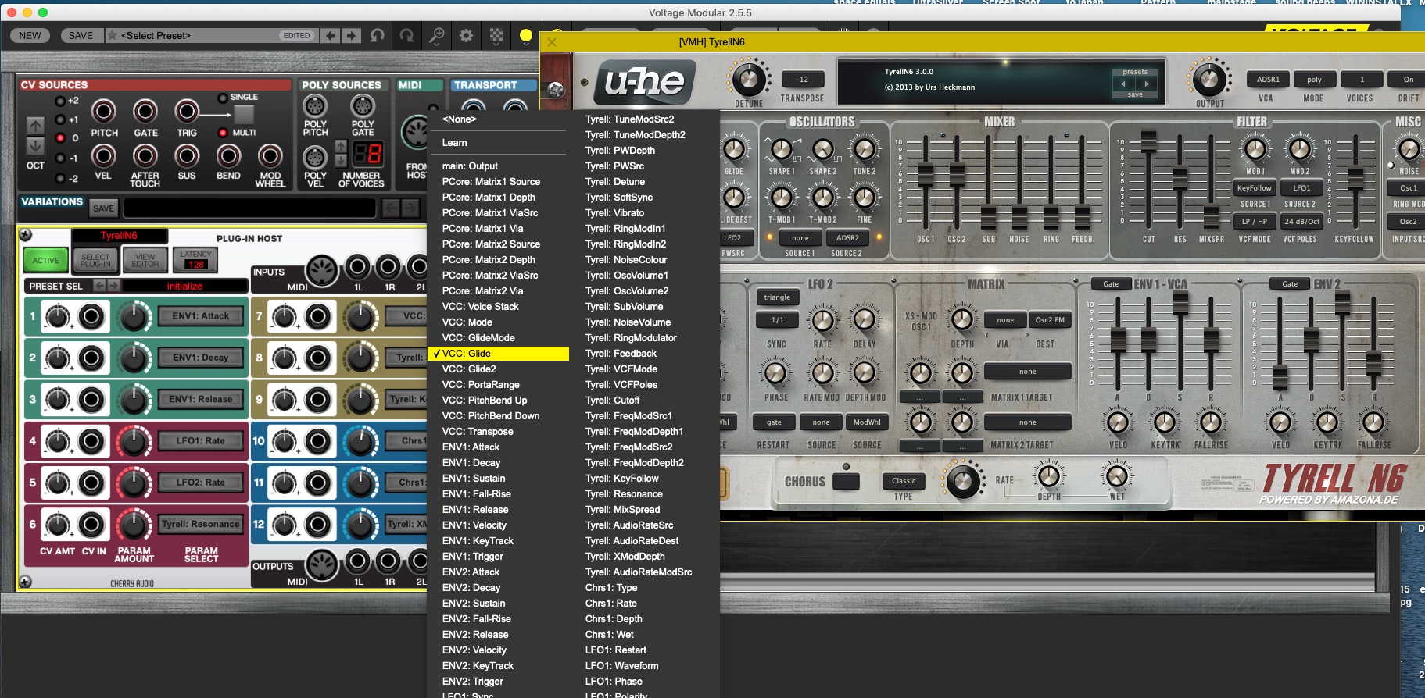Click the undo arrow in Voltage Modular toolbar
The width and height of the screenshot is (1425, 698).
378,35
